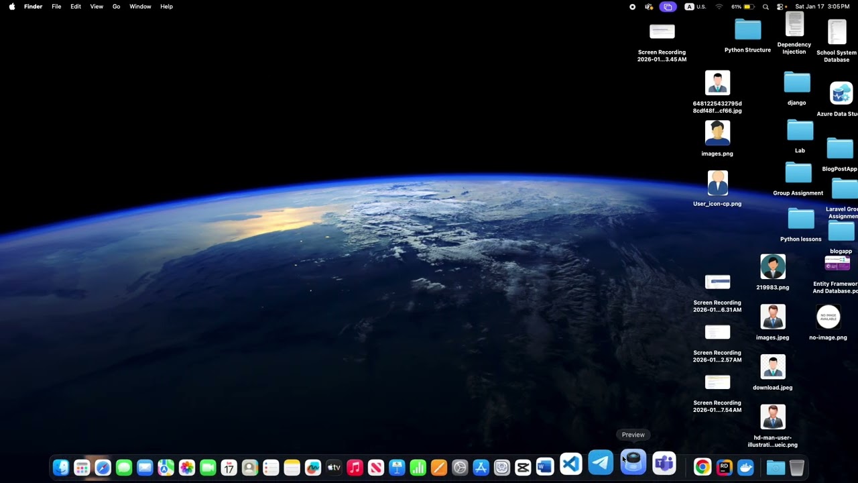Click the Spotlight search icon

tap(765, 7)
